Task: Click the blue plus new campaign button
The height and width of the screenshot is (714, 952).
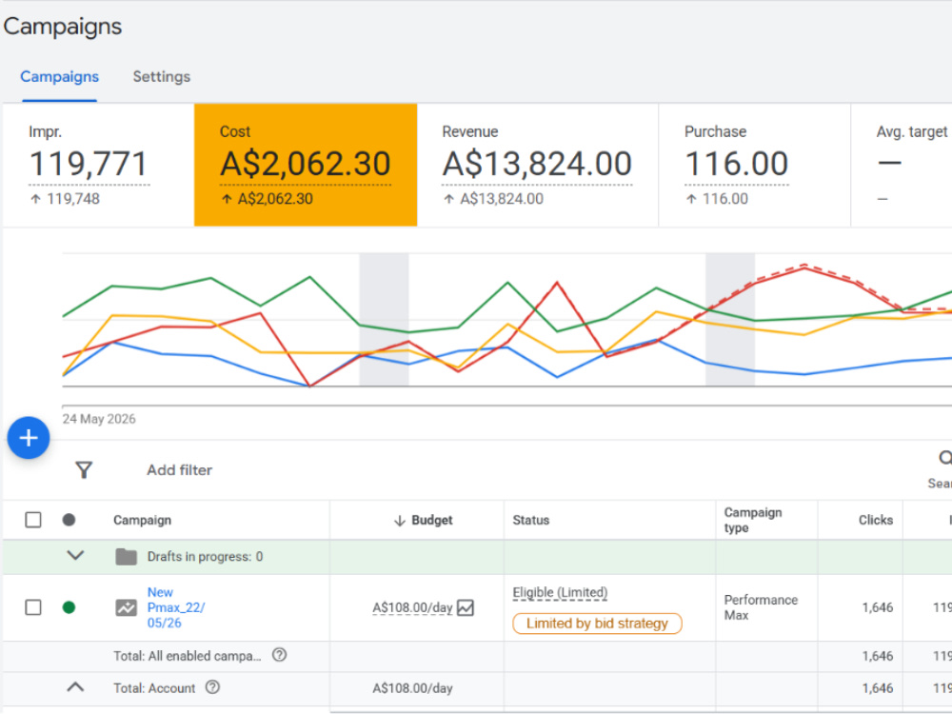Action: (29, 438)
